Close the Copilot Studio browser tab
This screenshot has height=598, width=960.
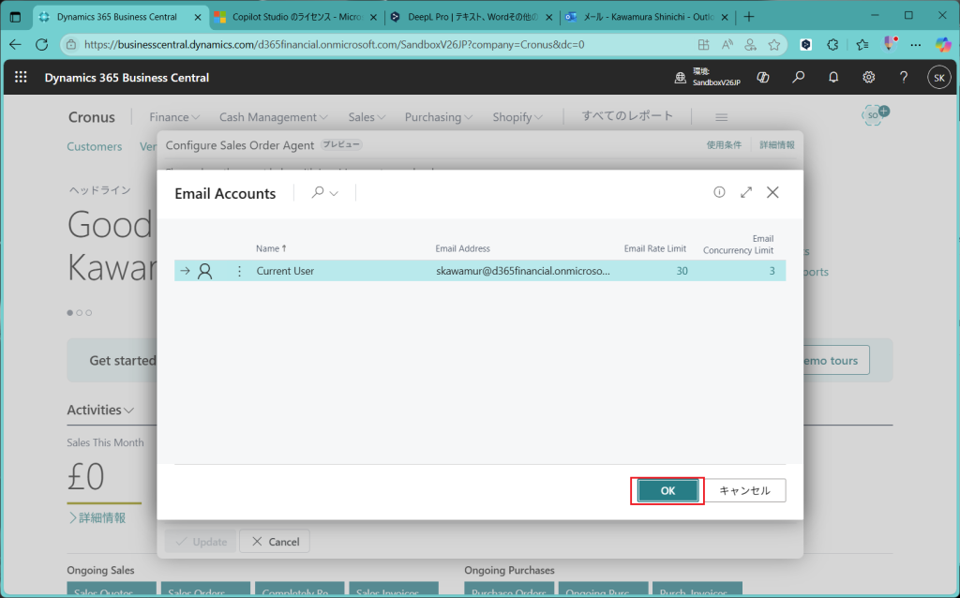pyautogui.click(x=373, y=17)
